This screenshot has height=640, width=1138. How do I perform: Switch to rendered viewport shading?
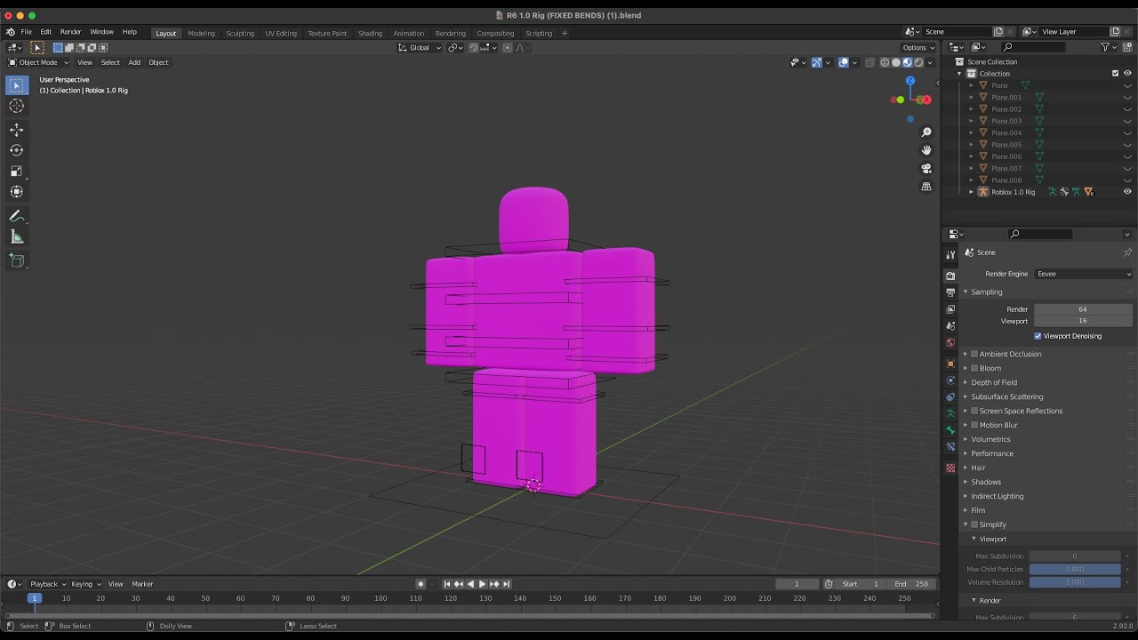point(918,62)
